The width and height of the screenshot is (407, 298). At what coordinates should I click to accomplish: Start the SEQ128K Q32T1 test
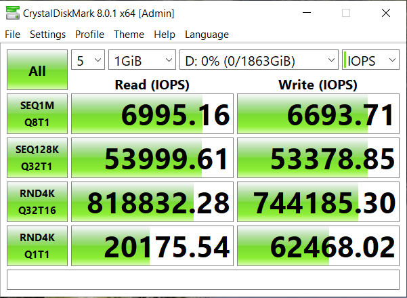tap(37, 158)
